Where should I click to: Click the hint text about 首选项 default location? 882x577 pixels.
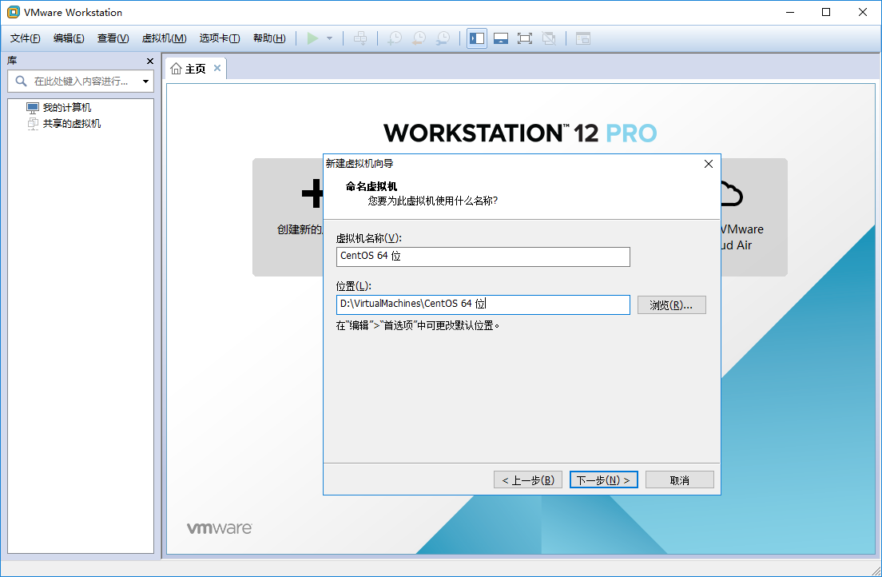tap(418, 325)
